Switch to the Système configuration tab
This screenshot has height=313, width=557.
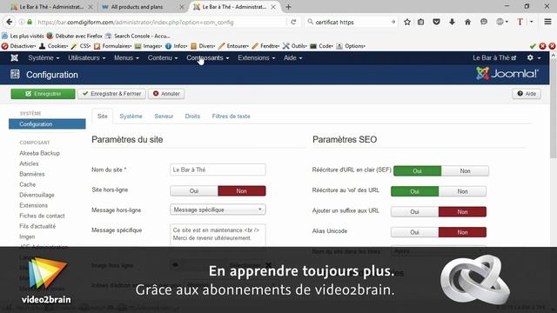coord(131,116)
